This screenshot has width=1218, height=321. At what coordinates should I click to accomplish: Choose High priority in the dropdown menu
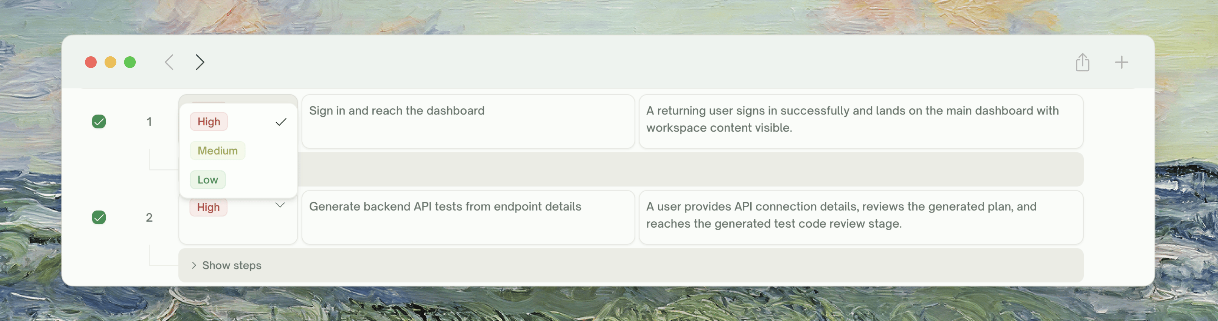click(x=238, y=122)
